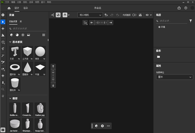Toggle the select-all frame button in viewport toolbar
Viewport: 195px width, 133px height.
click(58, 15)
